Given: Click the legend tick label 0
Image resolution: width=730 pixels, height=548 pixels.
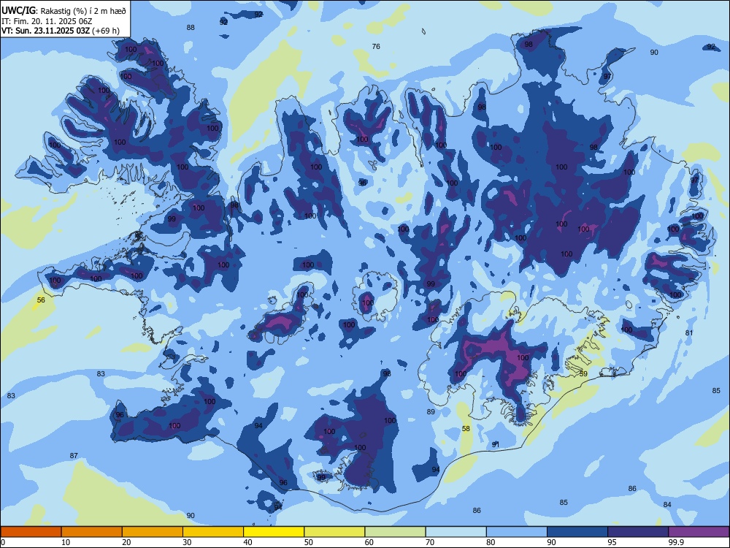Looking at the screenshot, I should (x=3, y=542).
